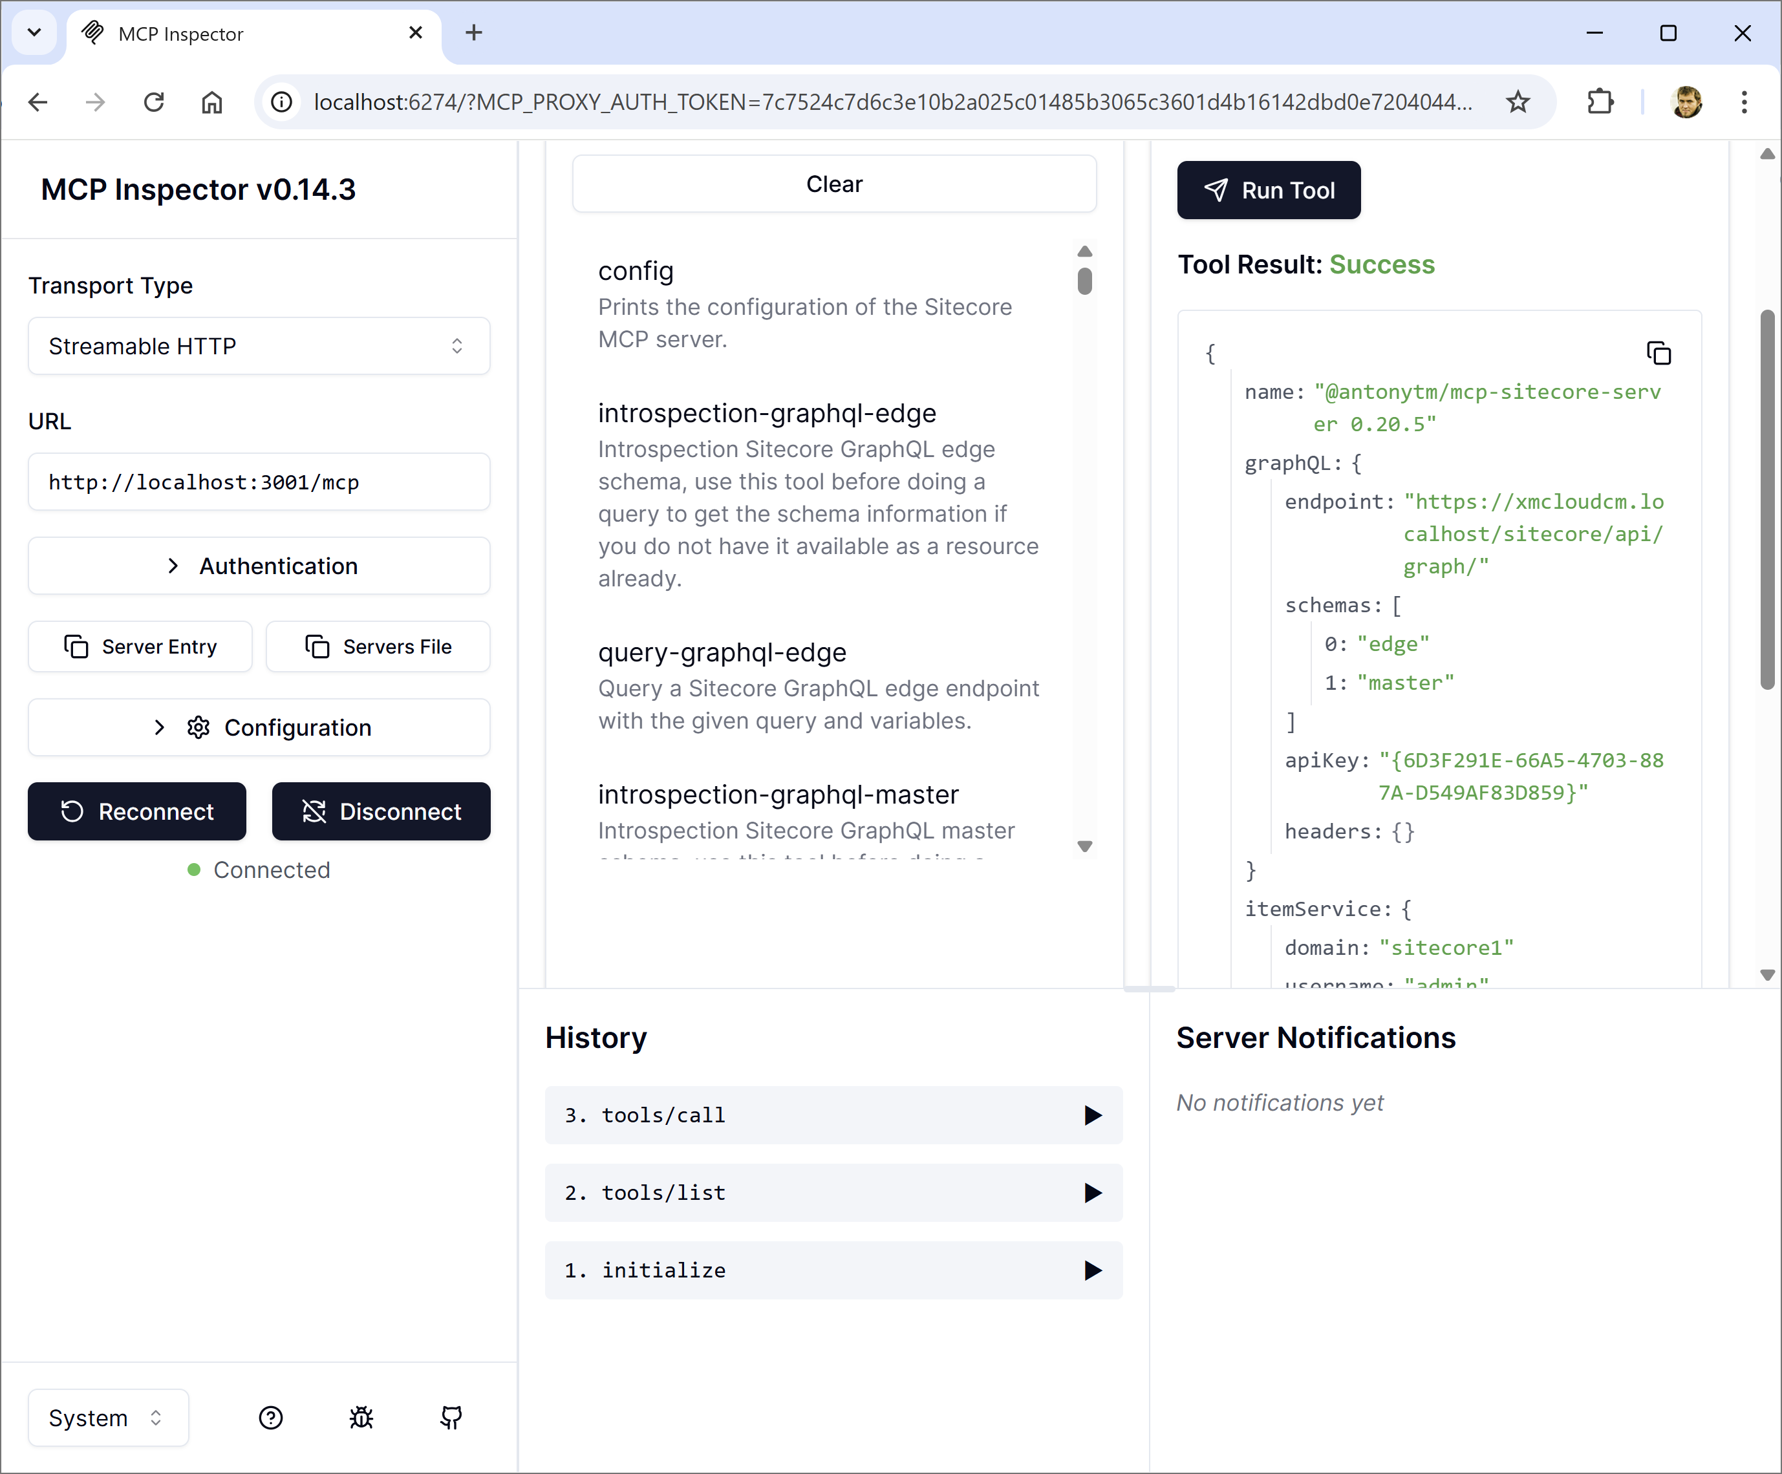The height and width of the screenshot is (1474, 1782).
Task: Select the Servers File copy option
Action: click(378, 646)
